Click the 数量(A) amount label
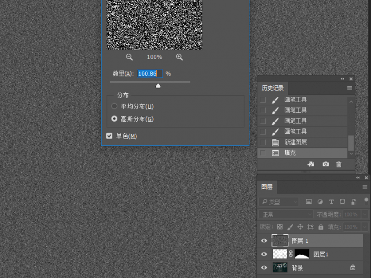 click(x=123, y=74)
